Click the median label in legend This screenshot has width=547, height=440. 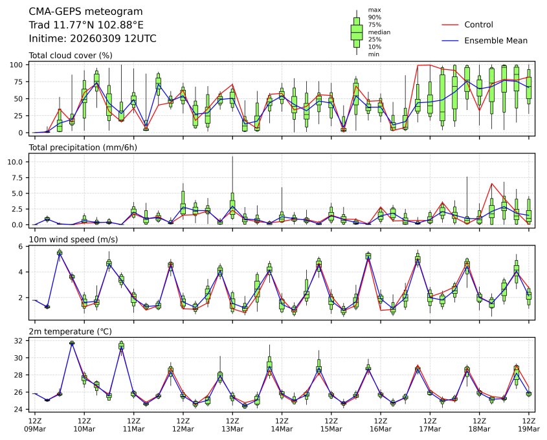[x=375, y=32]
